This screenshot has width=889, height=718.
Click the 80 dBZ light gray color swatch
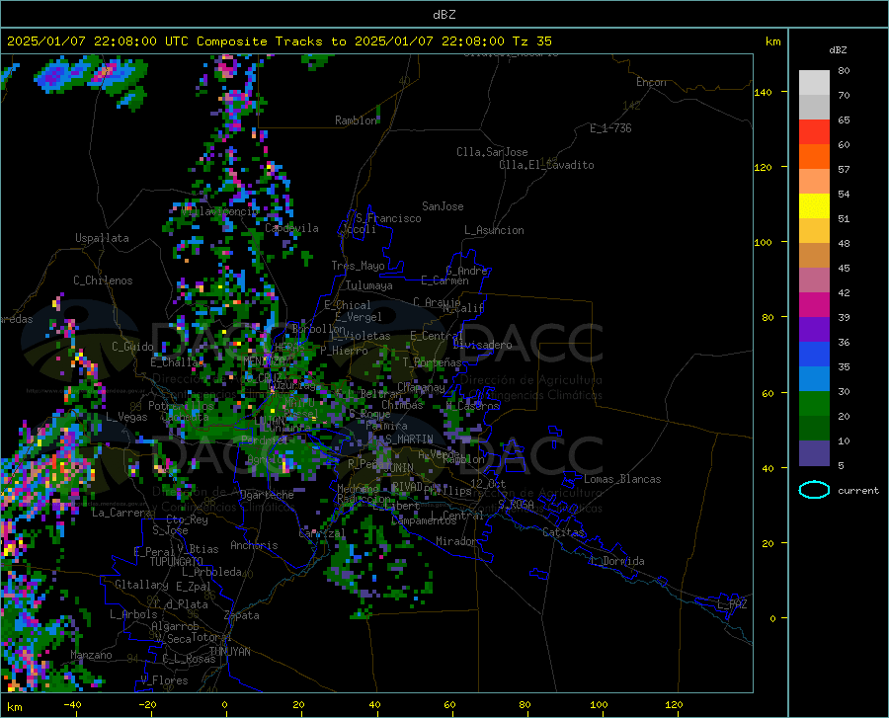(814, 82)
